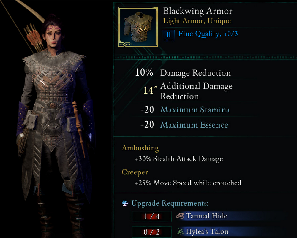
Task: Click the Additional Damage Reduction stat
Action: point(188,91)
